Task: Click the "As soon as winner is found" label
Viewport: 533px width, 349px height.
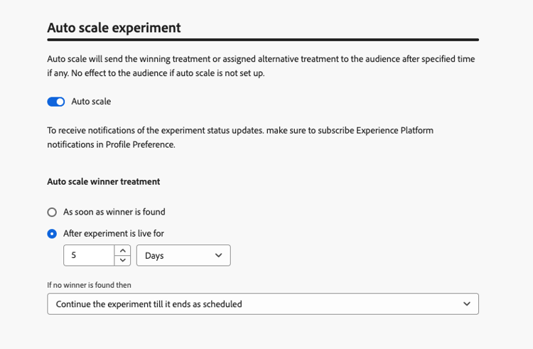Action: [114, 212]
